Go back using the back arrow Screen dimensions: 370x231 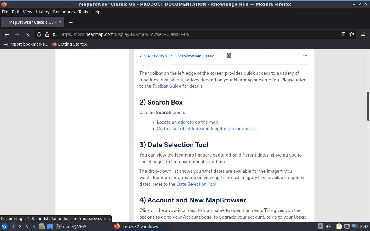pyautogui.click(x=7, y=34)
